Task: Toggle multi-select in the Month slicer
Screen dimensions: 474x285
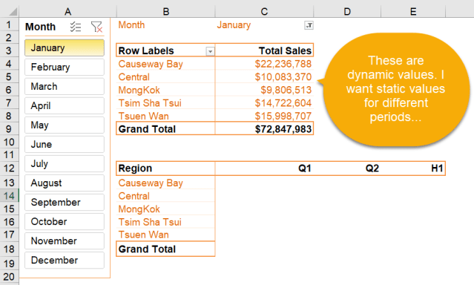Action: coord(76,27)
